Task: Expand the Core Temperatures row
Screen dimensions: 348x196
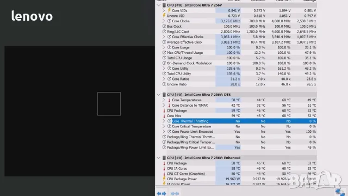Action: pyautogui.click(x=164, y=100)
